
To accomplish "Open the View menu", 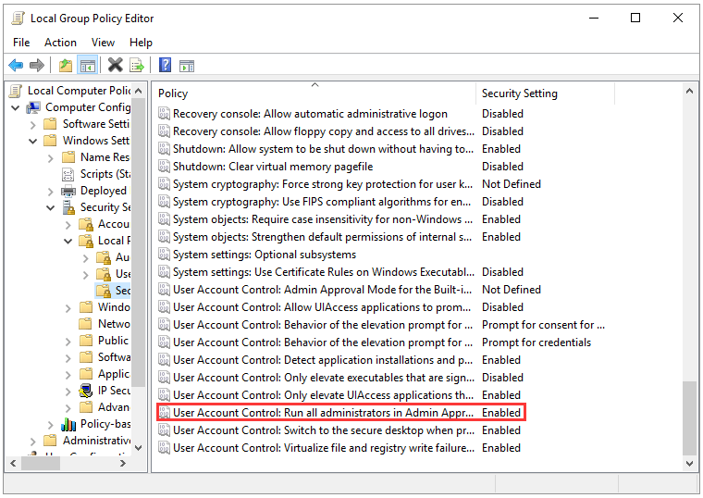I will (x=103, y=43).
